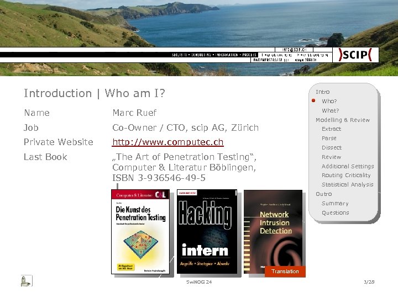This screenshot has width=398, height=298.
Task: Click the red current-slide bullet marker
Action: (x=313, y=100)
